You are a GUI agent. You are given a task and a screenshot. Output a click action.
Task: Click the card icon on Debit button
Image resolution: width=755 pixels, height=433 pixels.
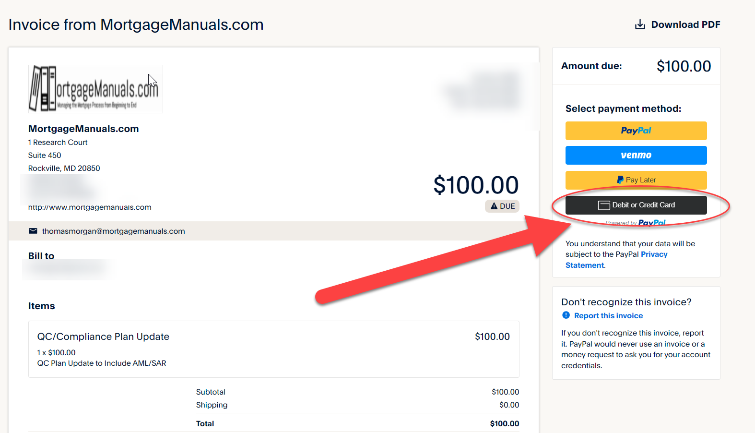tap(604, 205)
